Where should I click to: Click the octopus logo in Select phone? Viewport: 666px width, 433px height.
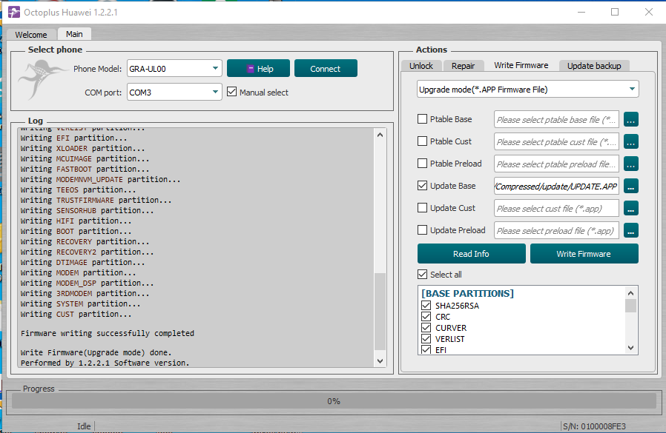click(x=42, y=79)
